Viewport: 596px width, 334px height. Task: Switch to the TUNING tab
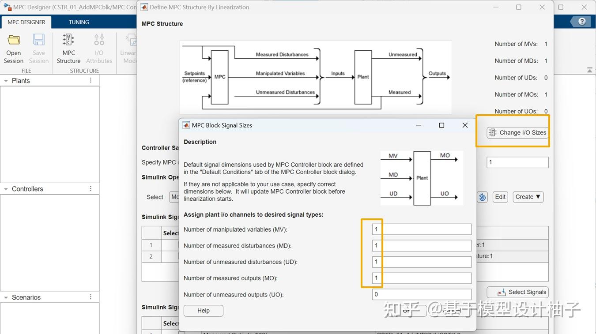click(x=79, y=22)
